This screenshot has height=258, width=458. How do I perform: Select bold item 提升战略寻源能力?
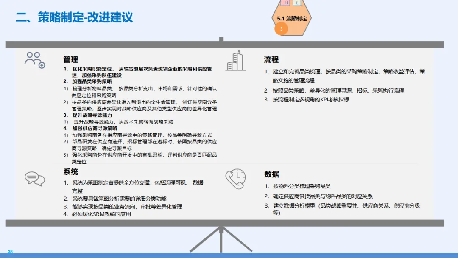88,115
